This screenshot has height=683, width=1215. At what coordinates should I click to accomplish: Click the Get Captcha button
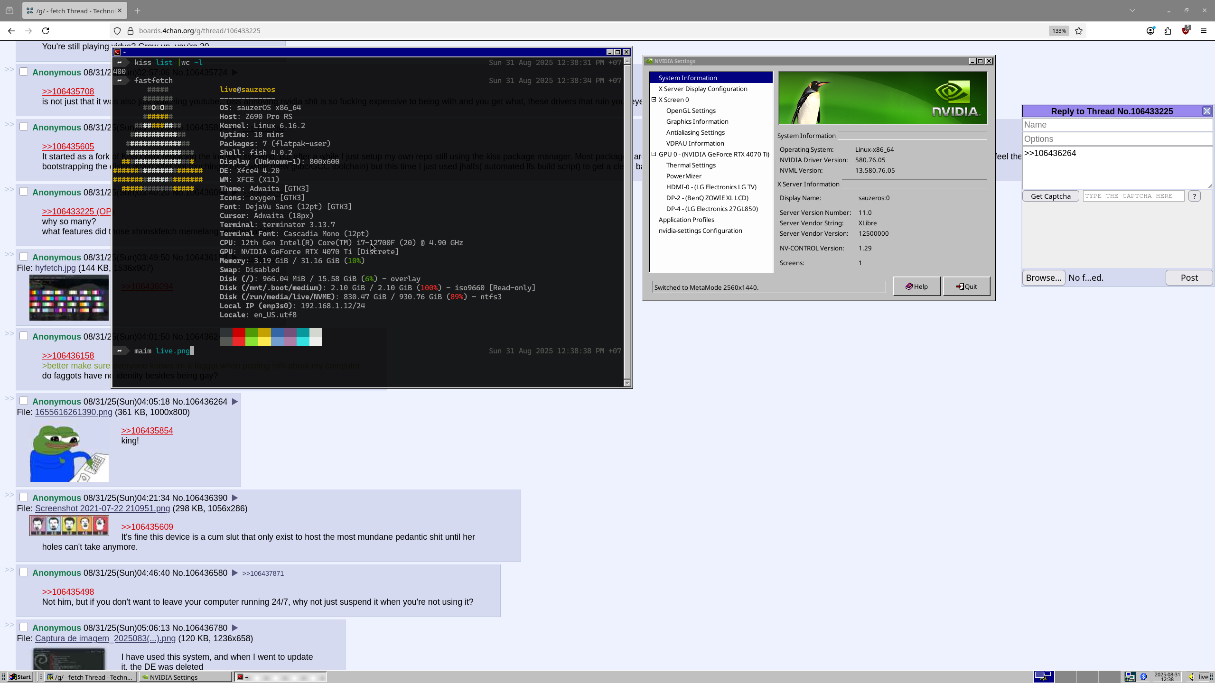point(1051,196)
